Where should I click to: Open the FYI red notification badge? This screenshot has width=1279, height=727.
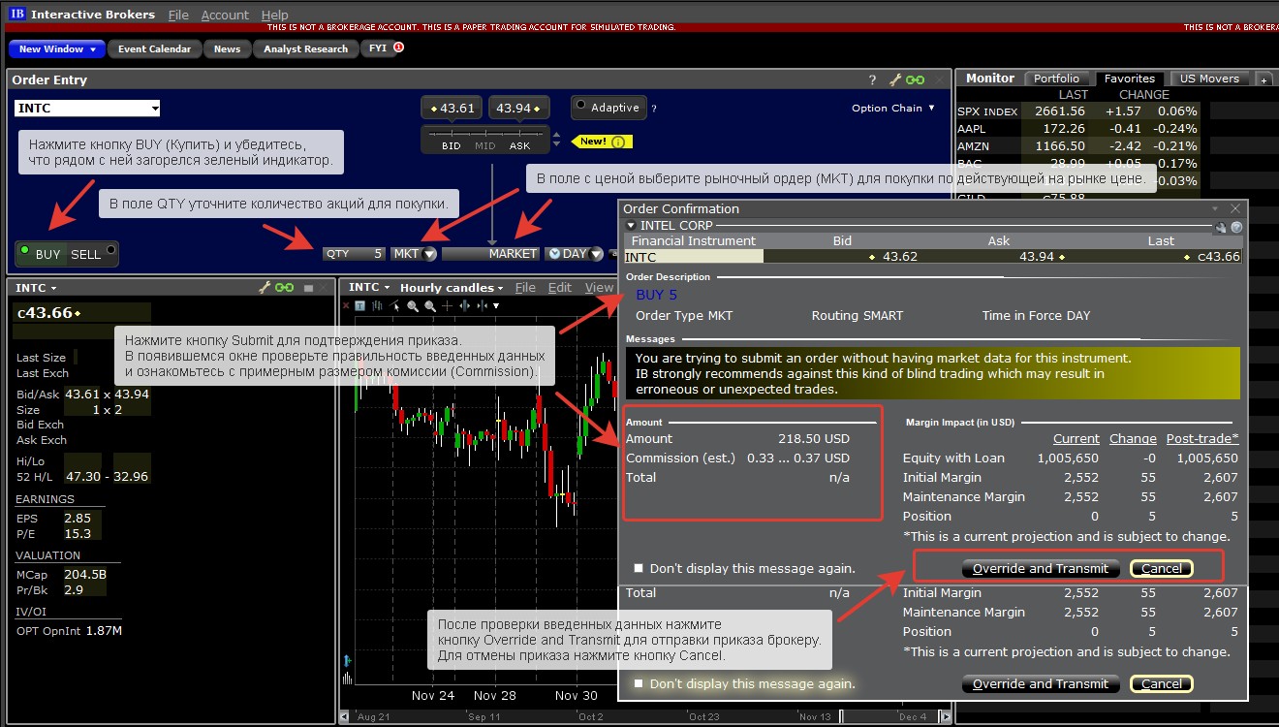point(398,47)
